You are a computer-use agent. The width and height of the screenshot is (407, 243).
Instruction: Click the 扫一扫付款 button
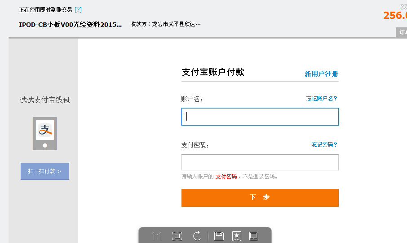(x=45, y=171)
